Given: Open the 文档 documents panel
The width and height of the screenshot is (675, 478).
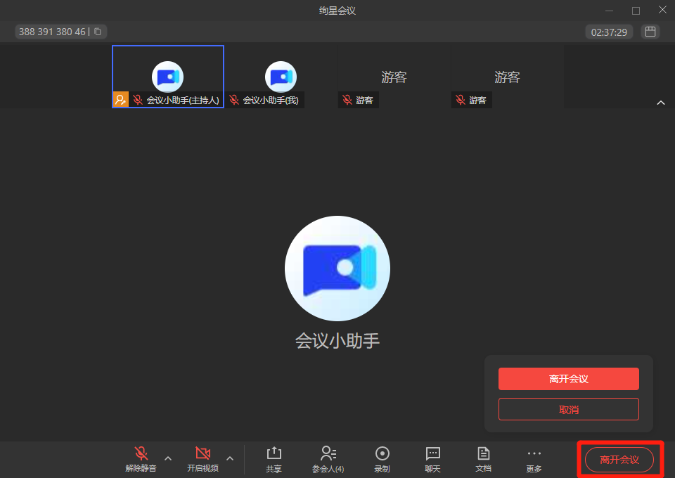Looking at the screenshot, I should pyautogui.click(x=484, y=460).
